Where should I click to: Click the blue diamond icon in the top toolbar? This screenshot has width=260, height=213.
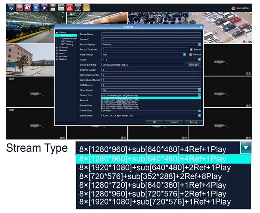pyautogui.click(x=11, y=8)
